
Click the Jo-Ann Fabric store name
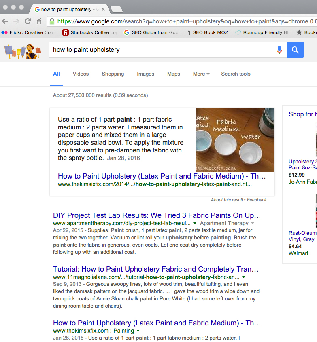(302, 182)
